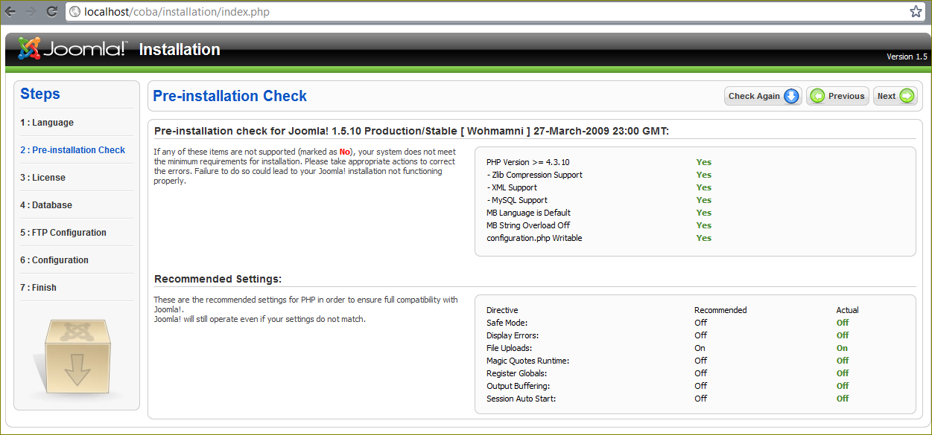Click the Magic Quotes Runtime label
Screen dimensions: 932x435
click(x=527, y=361)
